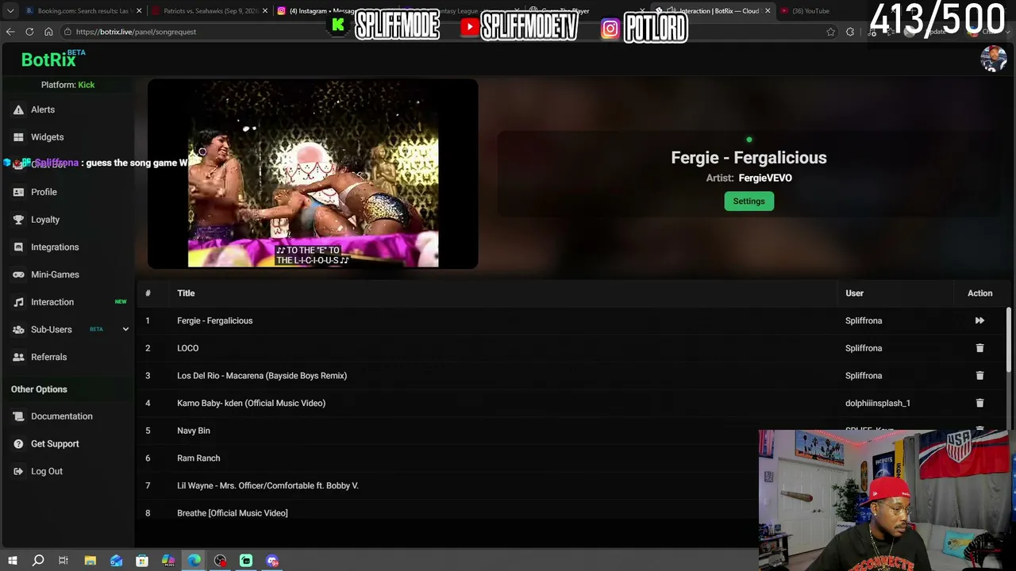Click the FergieVEVO artist name
The width and height of the screenshot is (1016, 571).
(x=765, y=178)
